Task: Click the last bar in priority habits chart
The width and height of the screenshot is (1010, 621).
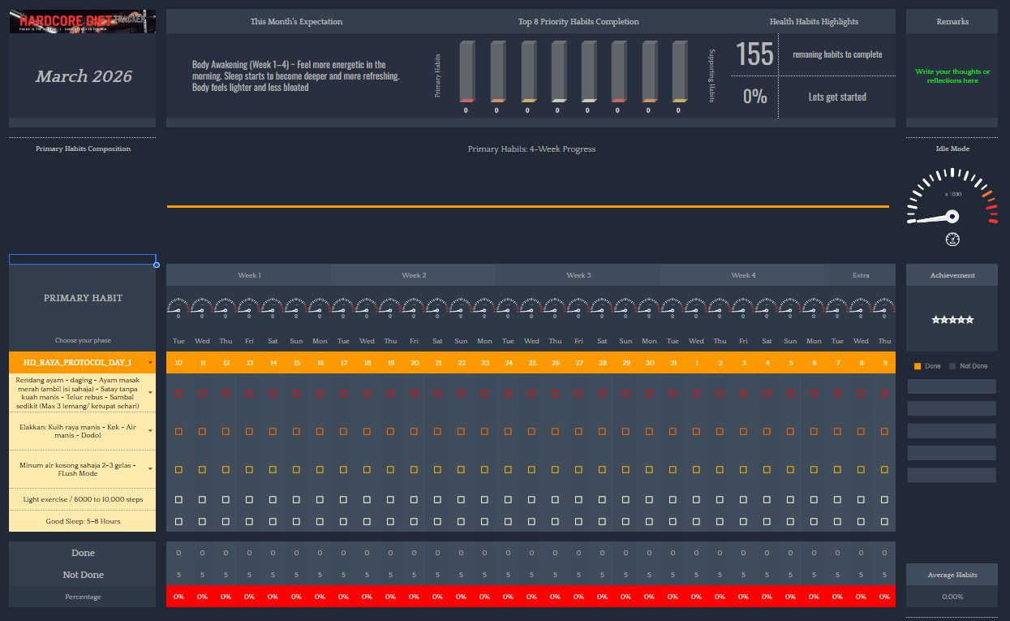Action: click(680, 71)
